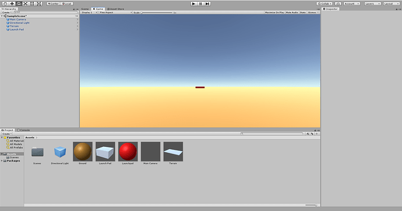Open the Project Create dropdown
Screen dimensions: 402x211
tap(6, 133)
